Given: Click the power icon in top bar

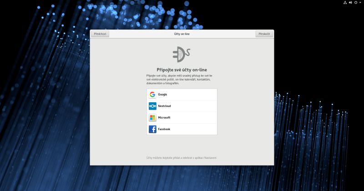Looking at the screenshot, I should (x=356, y=3).
